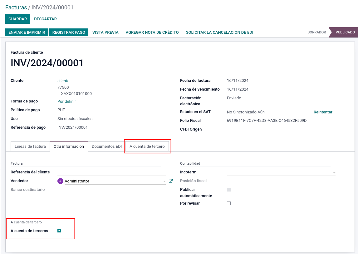Select the Otra información tab
Image resolution: width=358 pixels, height=254 pixels.
[69, 146]
